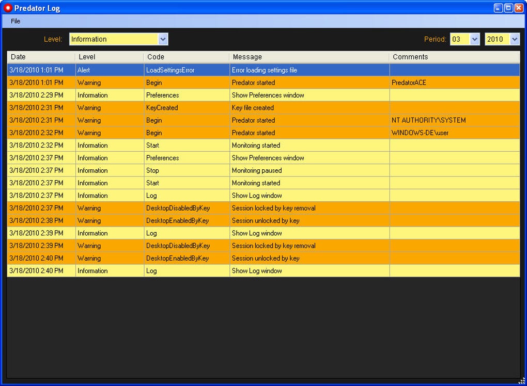Select the Information level at 2:29 PM
Screen dimensions: 527x386
click(110, 95)
